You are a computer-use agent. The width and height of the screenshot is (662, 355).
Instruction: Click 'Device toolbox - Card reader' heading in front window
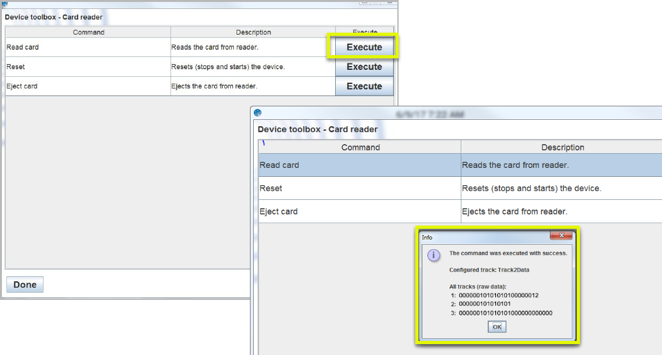317,129
